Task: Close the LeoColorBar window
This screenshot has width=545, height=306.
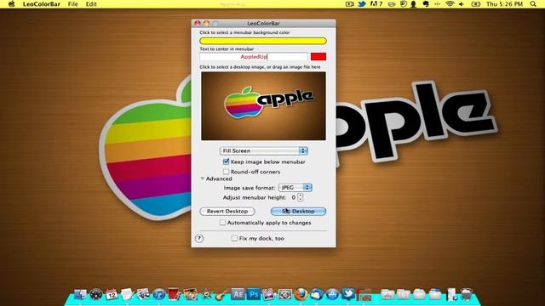Action: coord(198,23)
